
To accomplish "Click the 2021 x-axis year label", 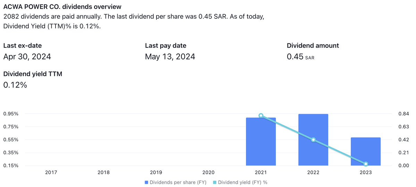I will (x=261, y=172).
